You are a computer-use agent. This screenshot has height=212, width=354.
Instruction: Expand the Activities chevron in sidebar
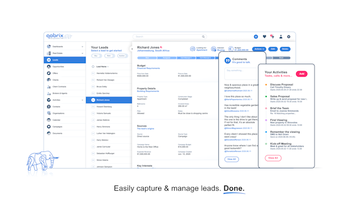pyautogui.click(x=83, y=100)
